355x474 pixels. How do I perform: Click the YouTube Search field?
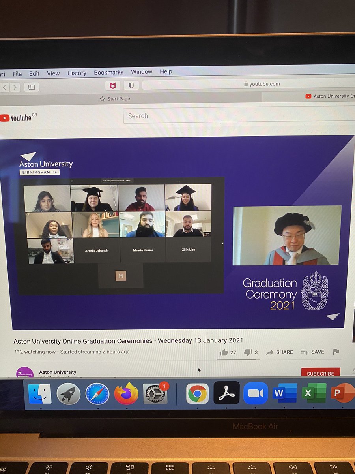point(239,115)
